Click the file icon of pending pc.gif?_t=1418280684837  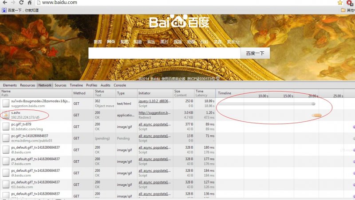(6, 138)
